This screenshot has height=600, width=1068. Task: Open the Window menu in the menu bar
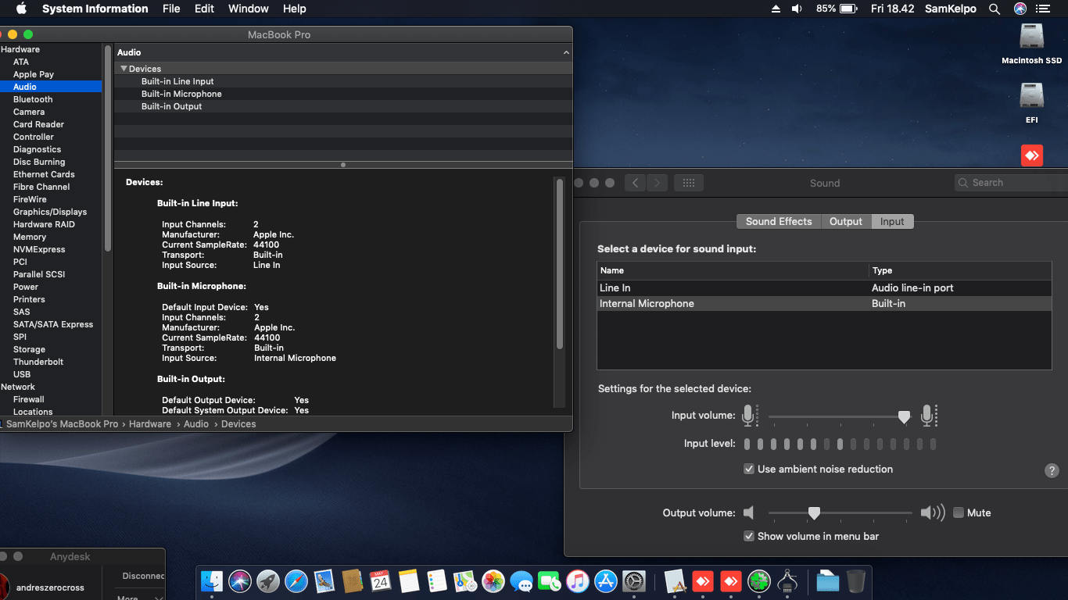pyautogui.click(x=248, y=9)
